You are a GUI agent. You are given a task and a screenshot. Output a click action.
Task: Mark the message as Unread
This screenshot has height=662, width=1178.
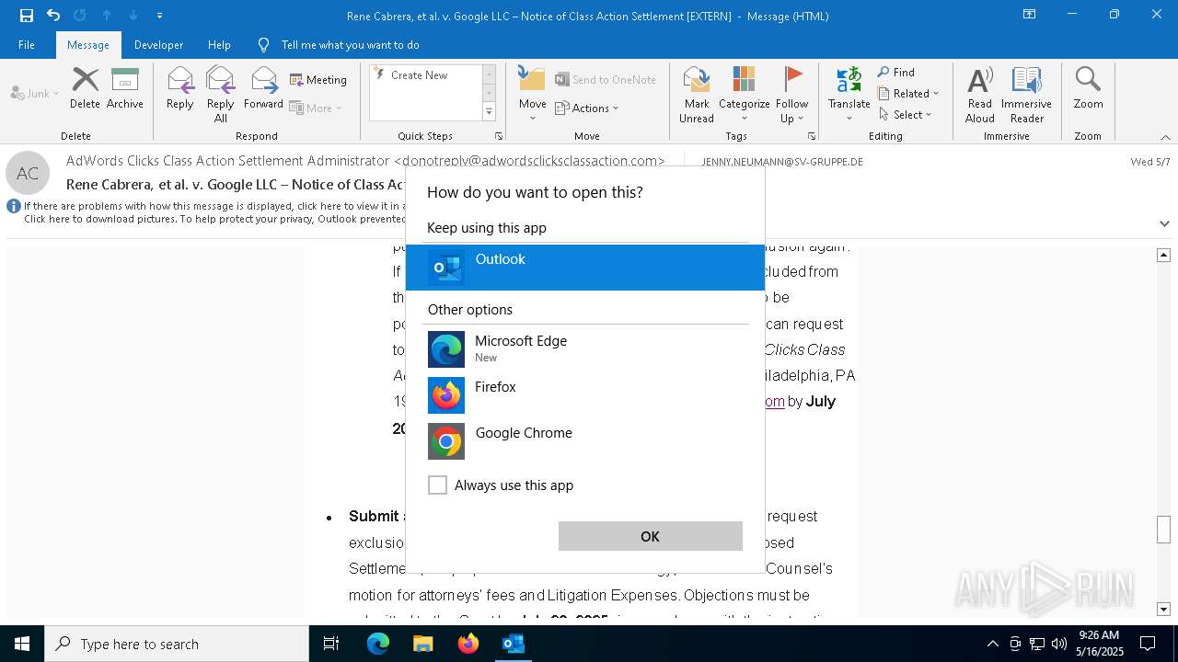[x=697, y=94]
